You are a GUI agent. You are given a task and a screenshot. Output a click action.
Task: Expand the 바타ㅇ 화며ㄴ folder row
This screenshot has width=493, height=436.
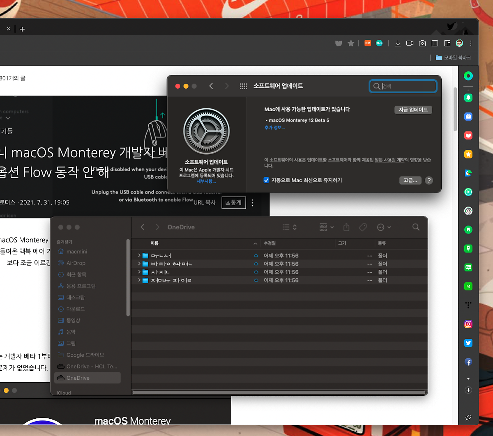(139, 264)
